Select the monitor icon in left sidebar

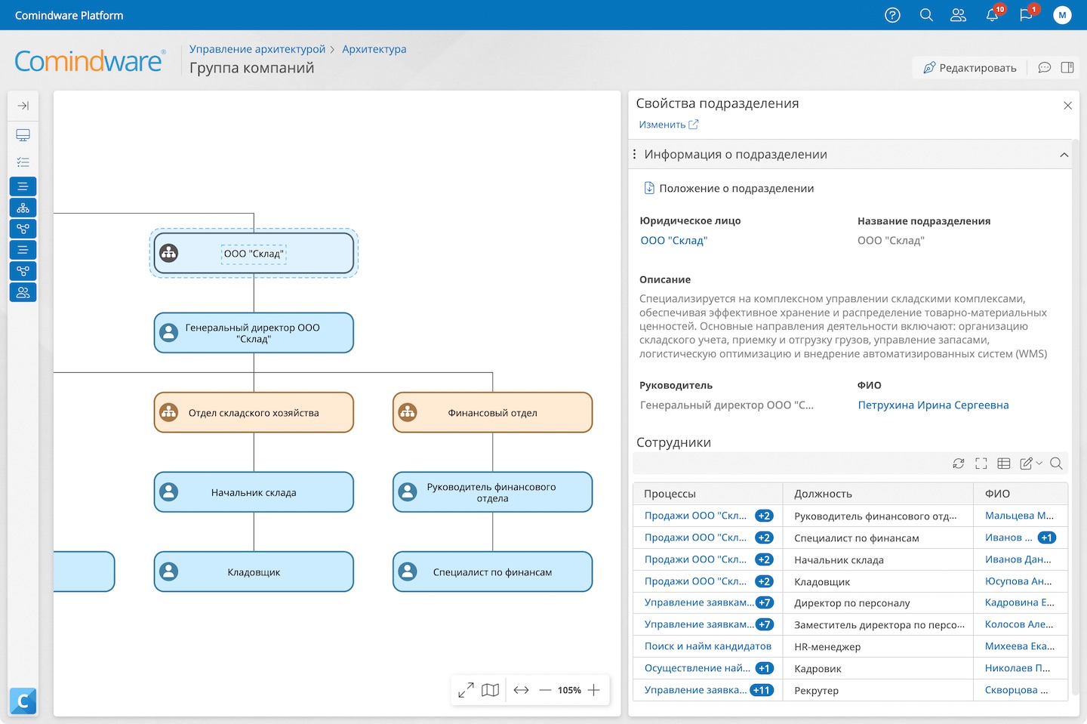point(23,135)
